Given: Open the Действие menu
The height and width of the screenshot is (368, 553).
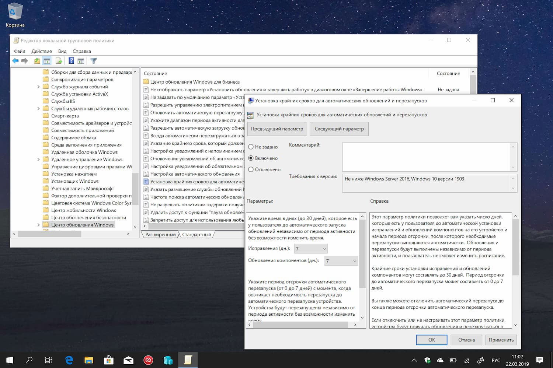Looking at the screenshot, I should coord(42,51).
